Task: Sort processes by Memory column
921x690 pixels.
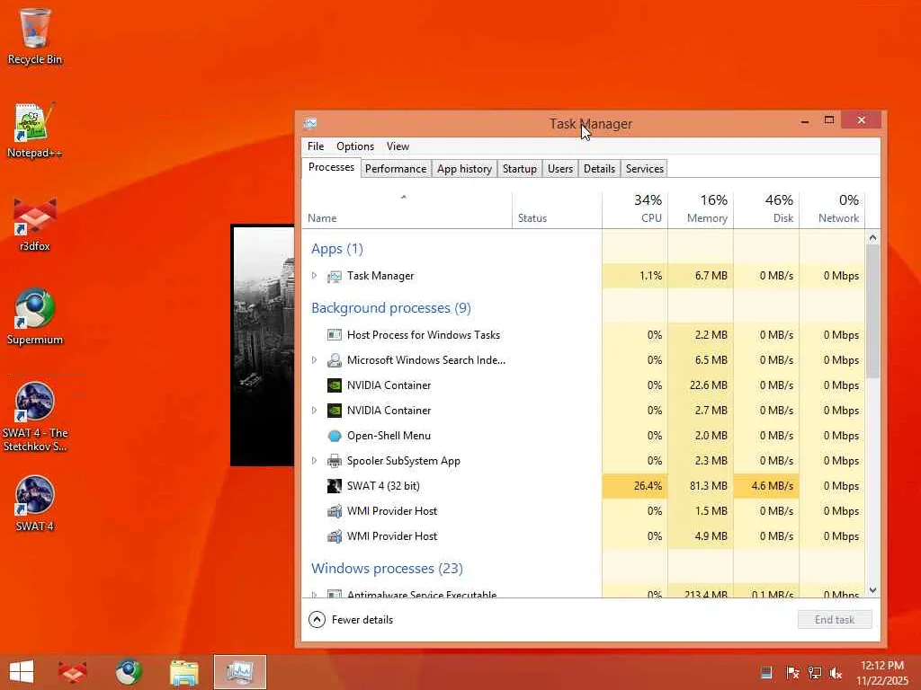Action: point(701,210)
